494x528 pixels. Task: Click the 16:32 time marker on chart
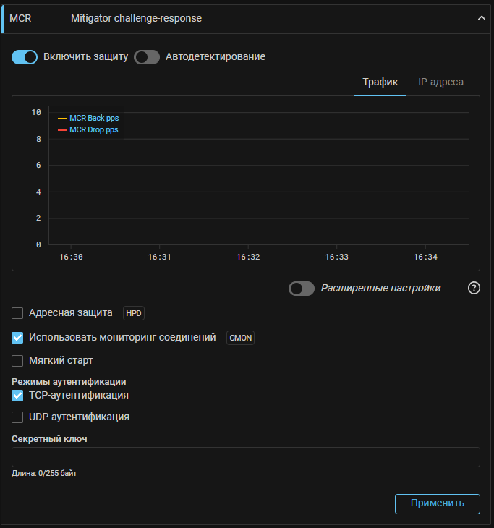[x=247, y=257]
